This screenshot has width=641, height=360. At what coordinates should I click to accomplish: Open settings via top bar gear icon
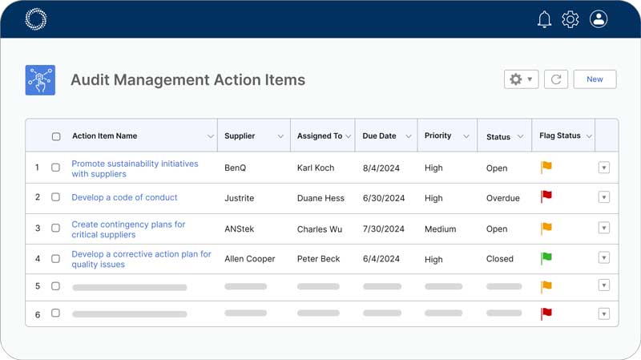[570, 19]
